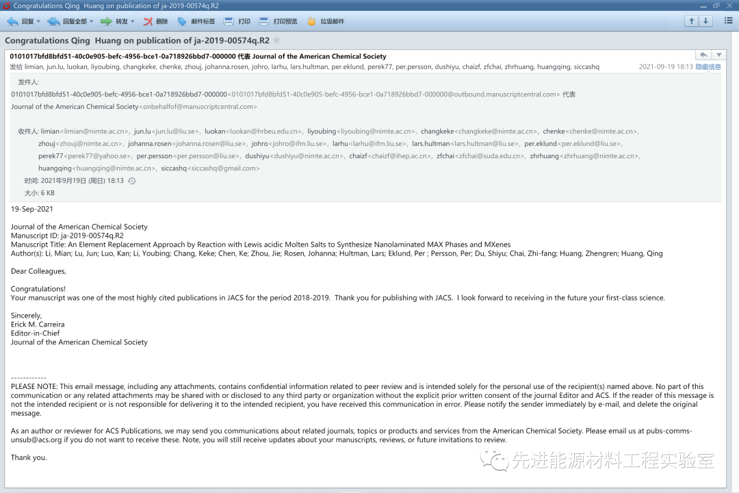Screen dimensions: 739x493
Task: Click recipient luokan@hrbeu.edu.cn
Action: pyautogui.click(x=264, y=131)
